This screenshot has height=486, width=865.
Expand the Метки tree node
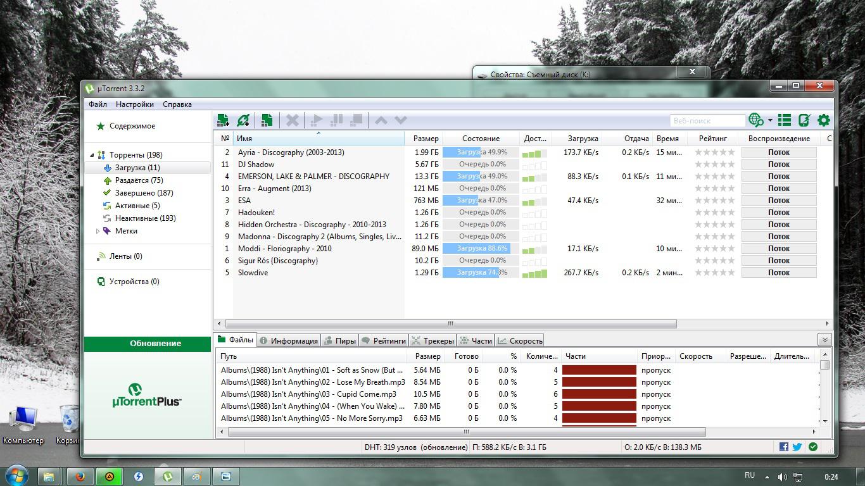tap(98, 231)
